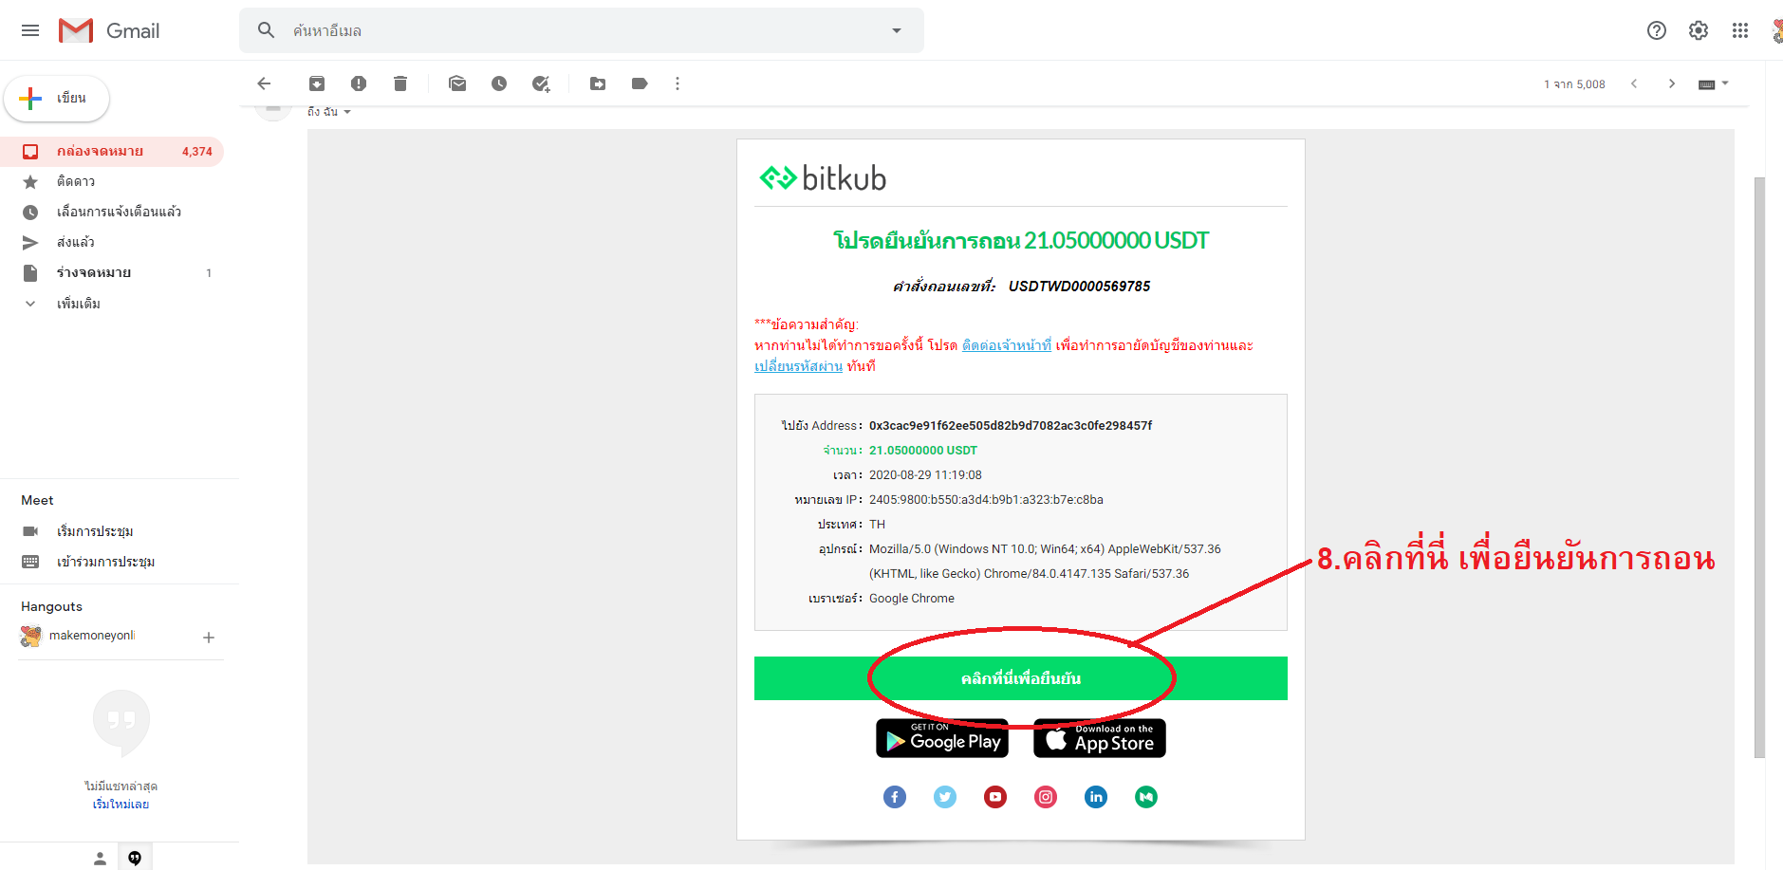Archive this email using the archive icon
Screen dimensions: 1783x870
[317, 83]
